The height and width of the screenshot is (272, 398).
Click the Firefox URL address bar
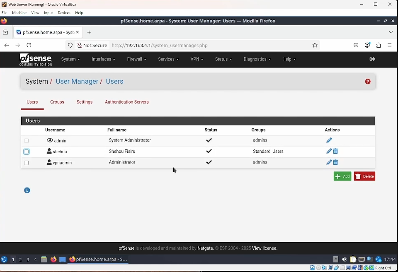(x=207, y=46)
